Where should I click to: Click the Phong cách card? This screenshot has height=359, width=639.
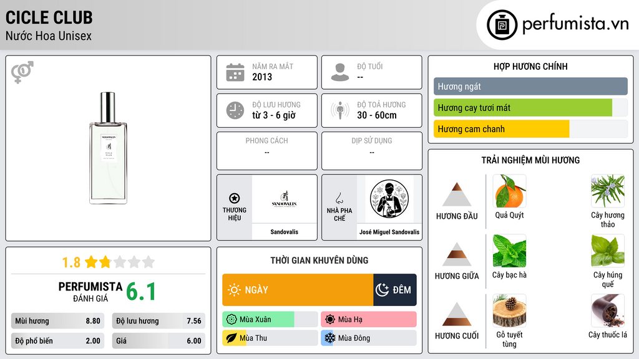[x=267, y=151]
